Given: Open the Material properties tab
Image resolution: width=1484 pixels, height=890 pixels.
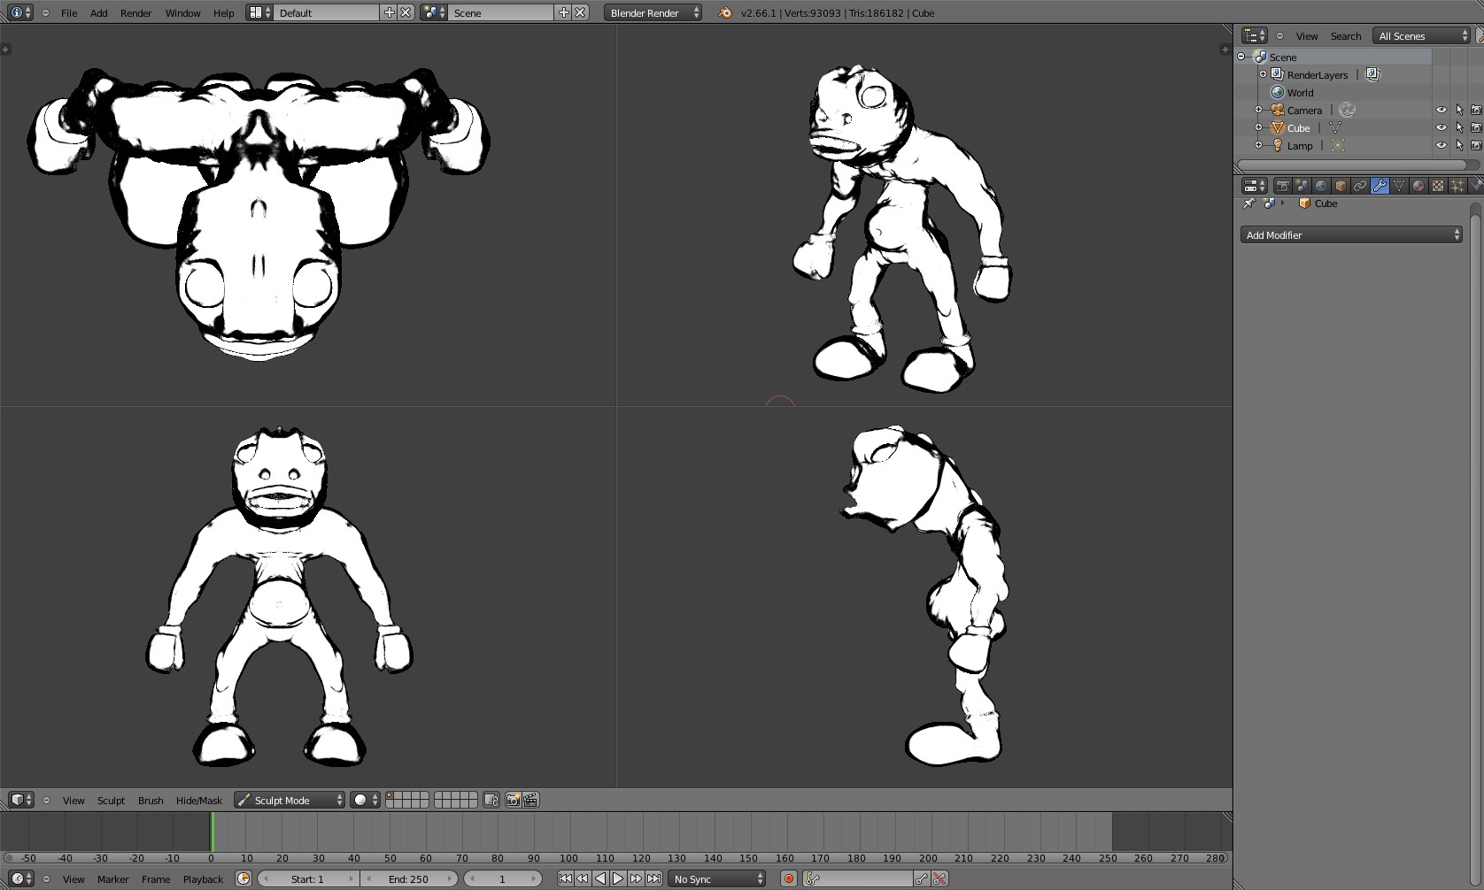Looking at the screenshot, I should [1418, 186].
